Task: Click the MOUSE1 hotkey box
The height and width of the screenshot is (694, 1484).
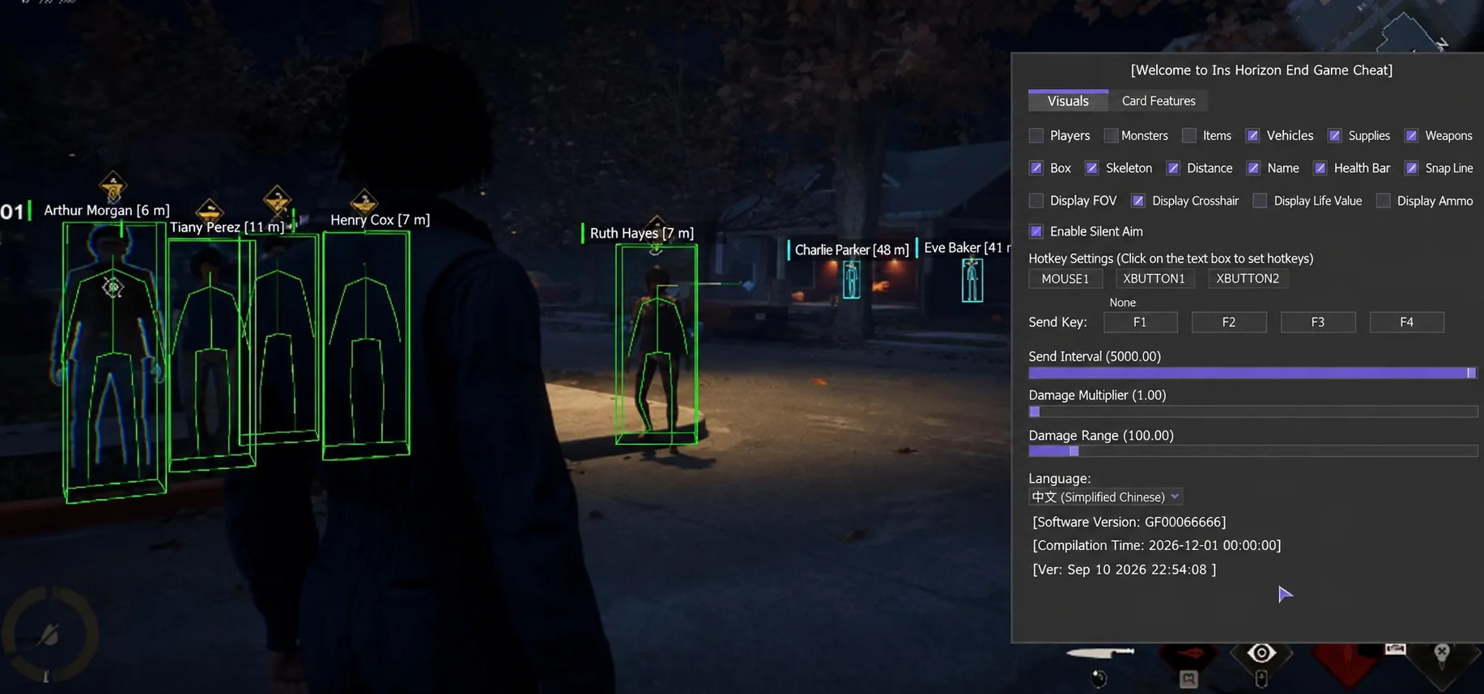Action: tap(1065, 278)
